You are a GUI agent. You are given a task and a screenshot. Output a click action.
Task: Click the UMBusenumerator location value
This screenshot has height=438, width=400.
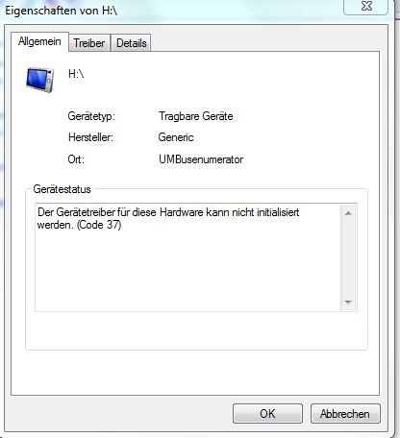pyautogui.click(x=201, y=159)
